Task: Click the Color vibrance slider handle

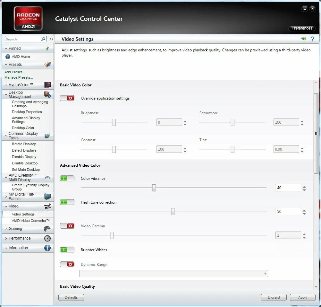Action: 154,188
